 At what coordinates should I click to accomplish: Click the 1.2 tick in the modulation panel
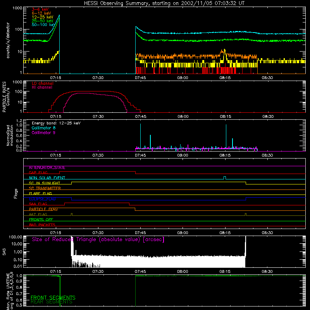pyautogui.click(x=19, y=121)
